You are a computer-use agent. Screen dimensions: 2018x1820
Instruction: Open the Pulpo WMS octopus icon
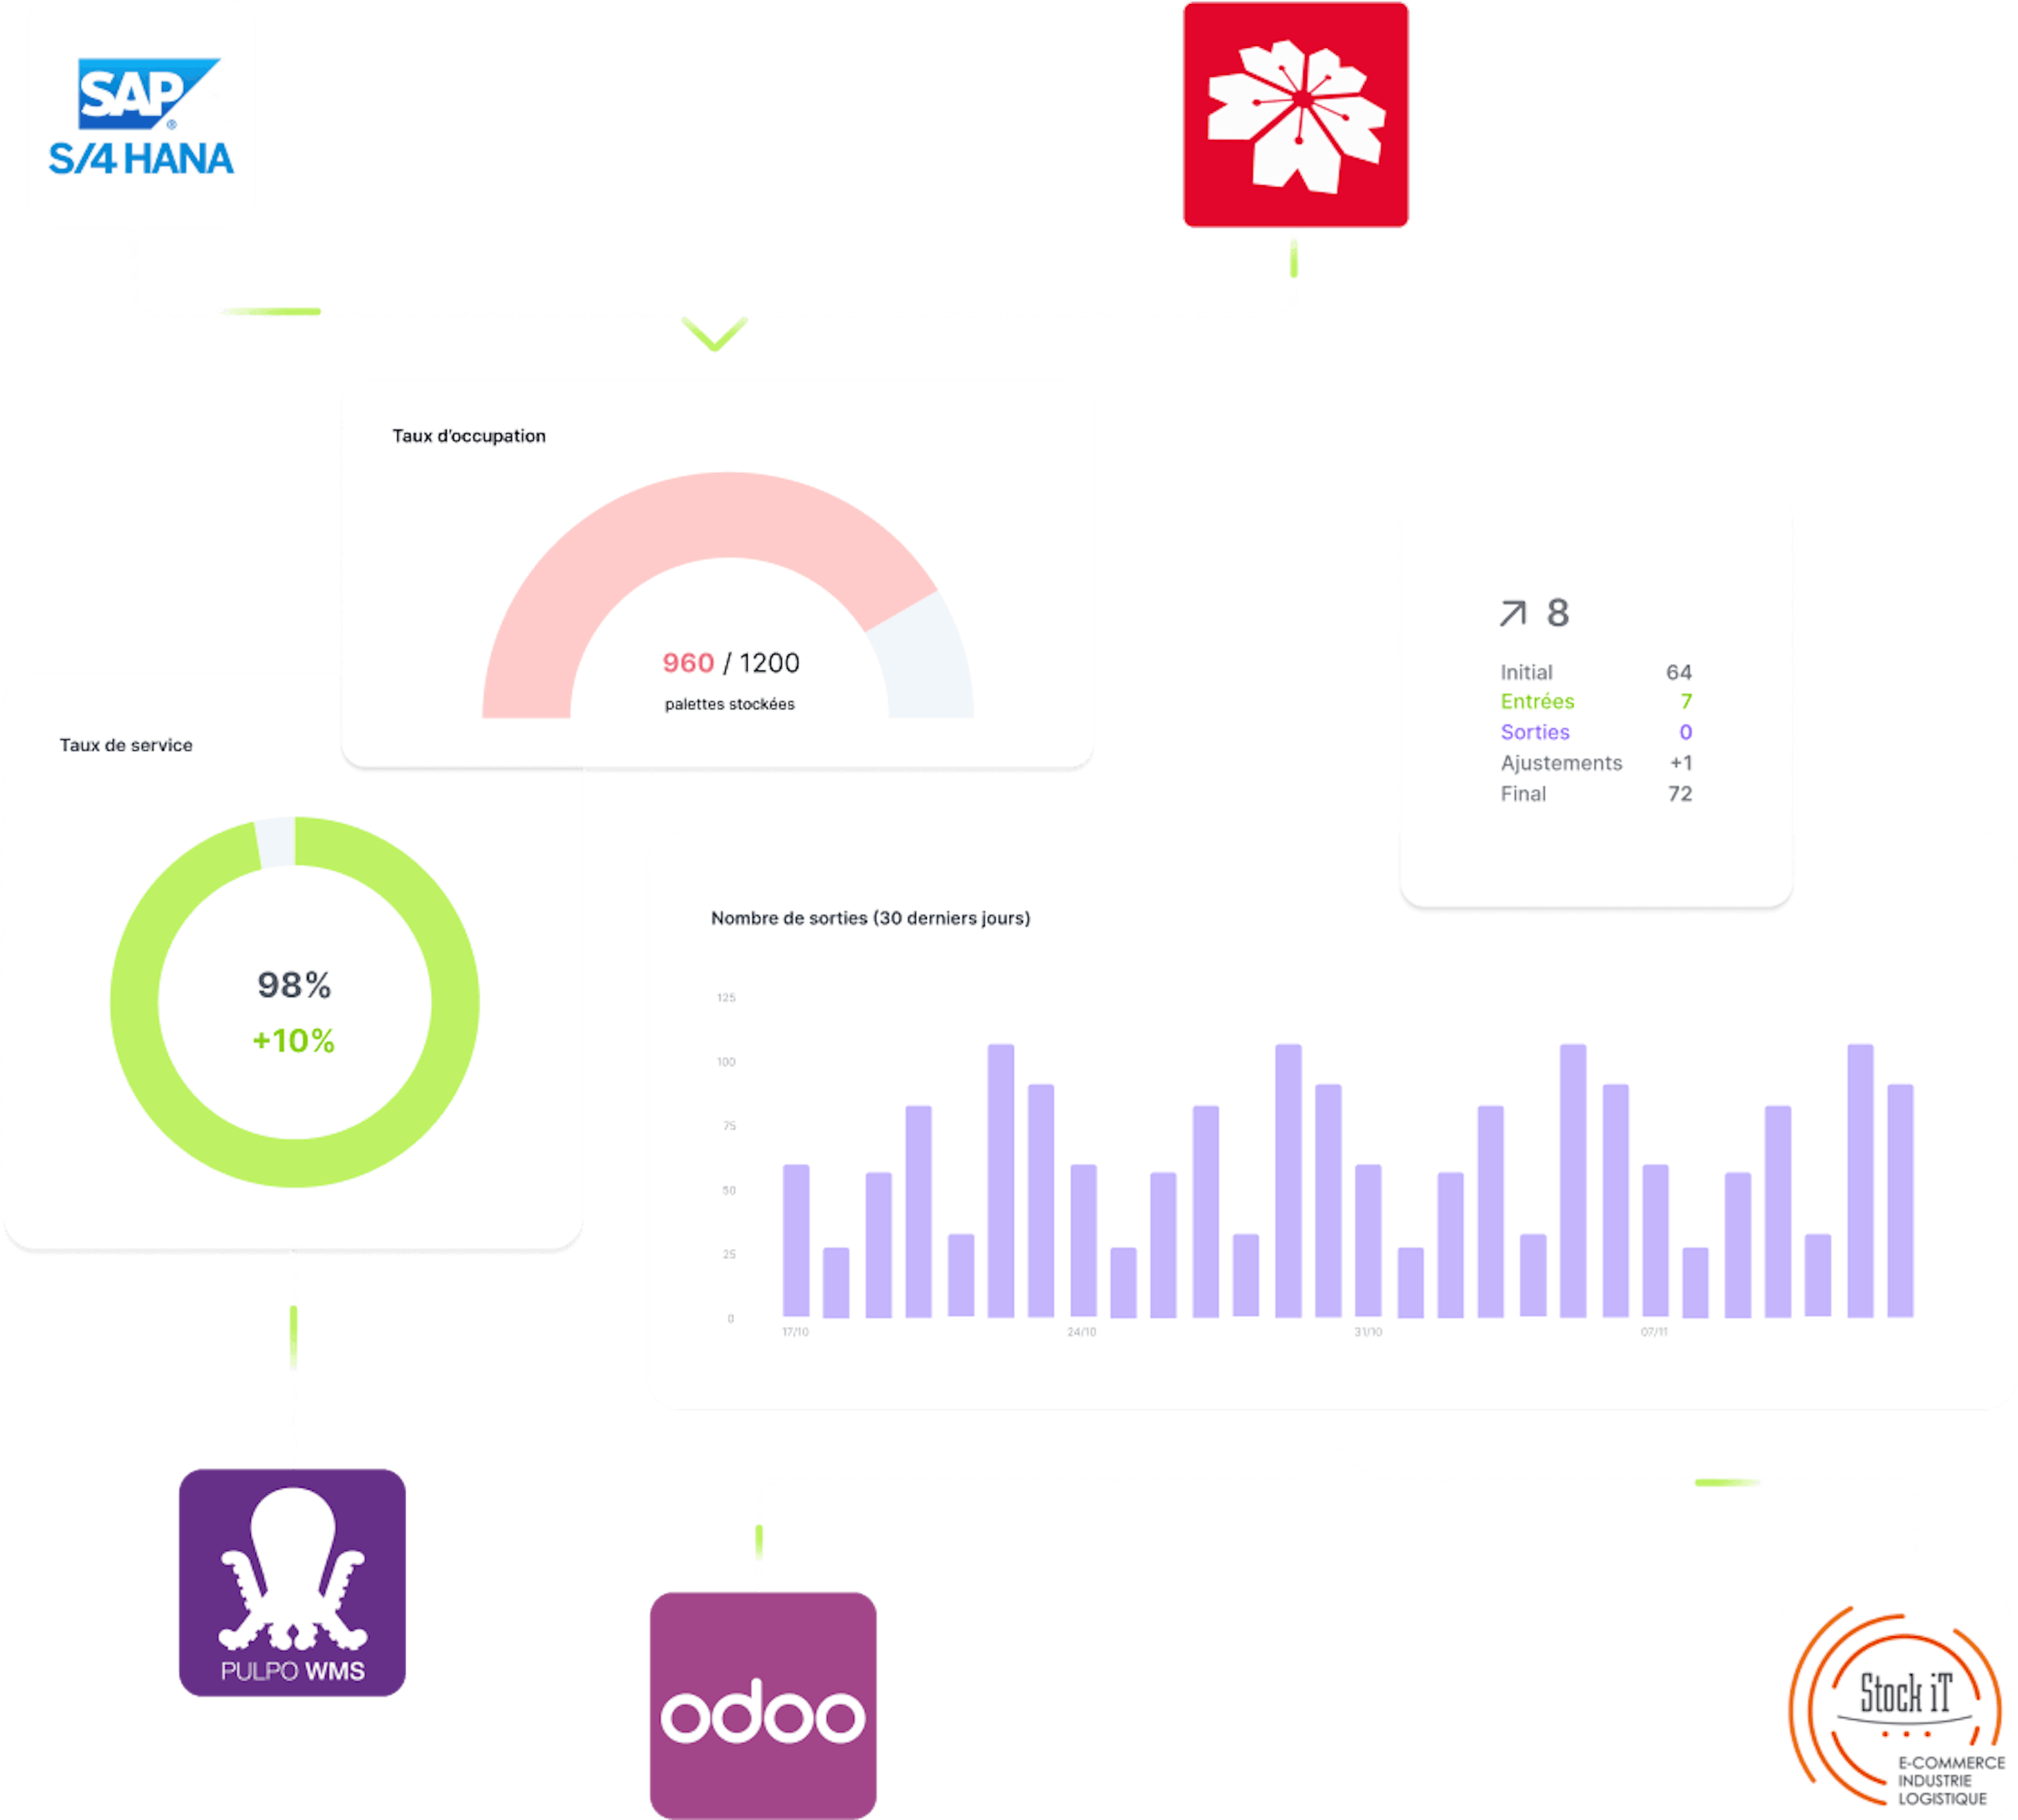[292, 1582]
